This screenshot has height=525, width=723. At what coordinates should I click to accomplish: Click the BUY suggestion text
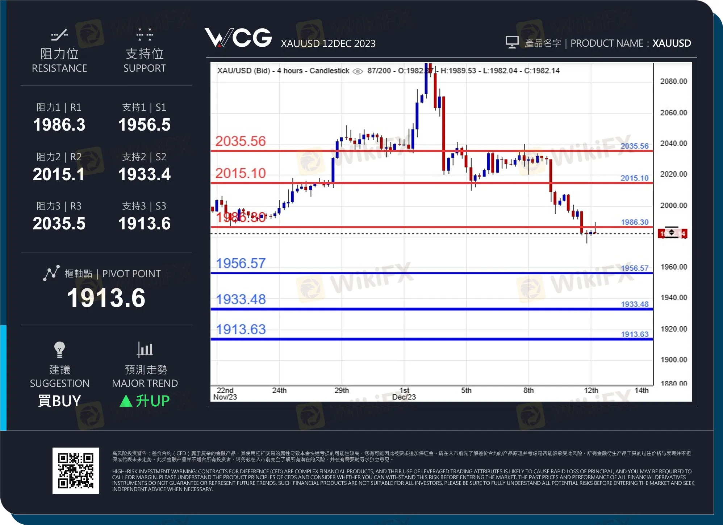click(x=59, y=401)
